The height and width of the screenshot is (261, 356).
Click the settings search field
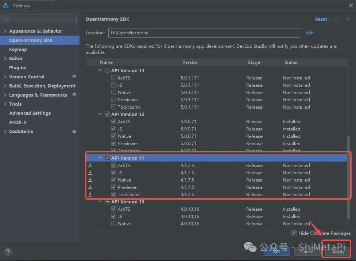(x=39, y=19)
